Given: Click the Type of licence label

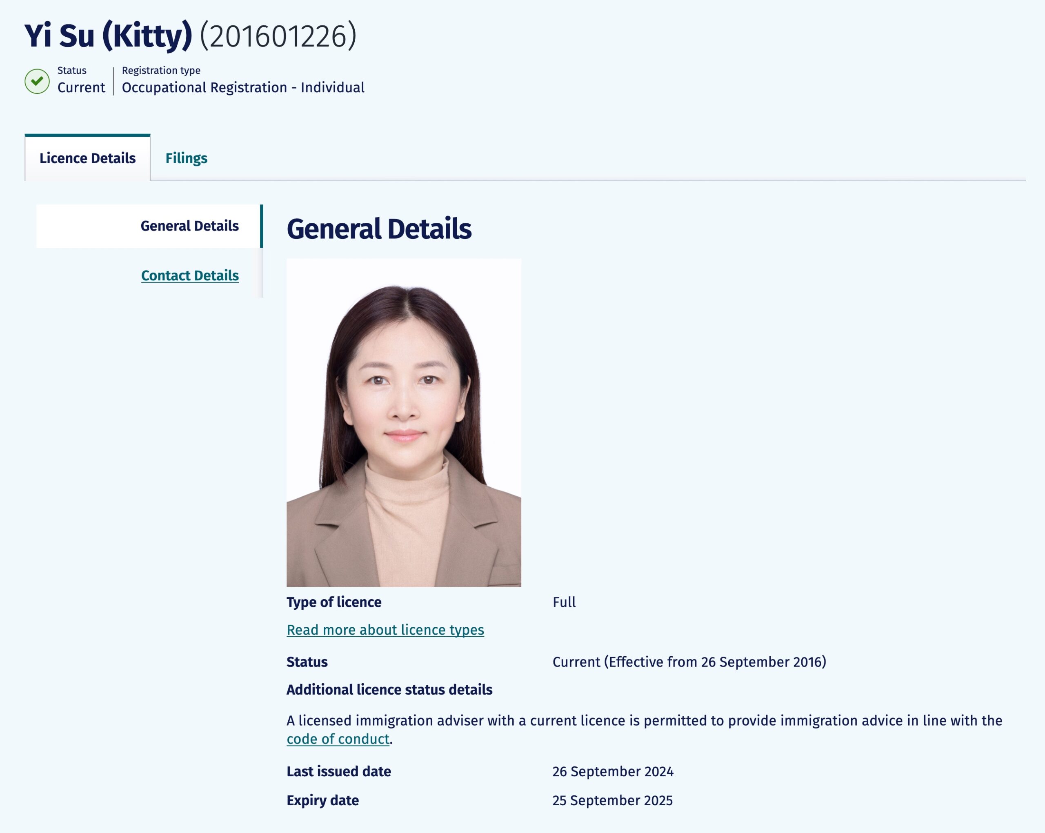Looking at the screenshot, I should pyautogui.click(x=334, y=602).
